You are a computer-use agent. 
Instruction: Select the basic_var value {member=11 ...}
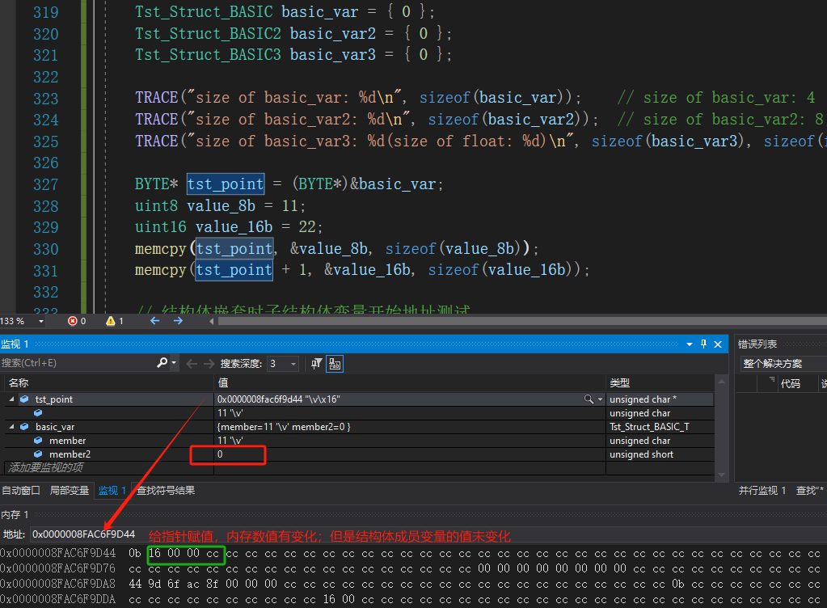click(x=284, y=427)
